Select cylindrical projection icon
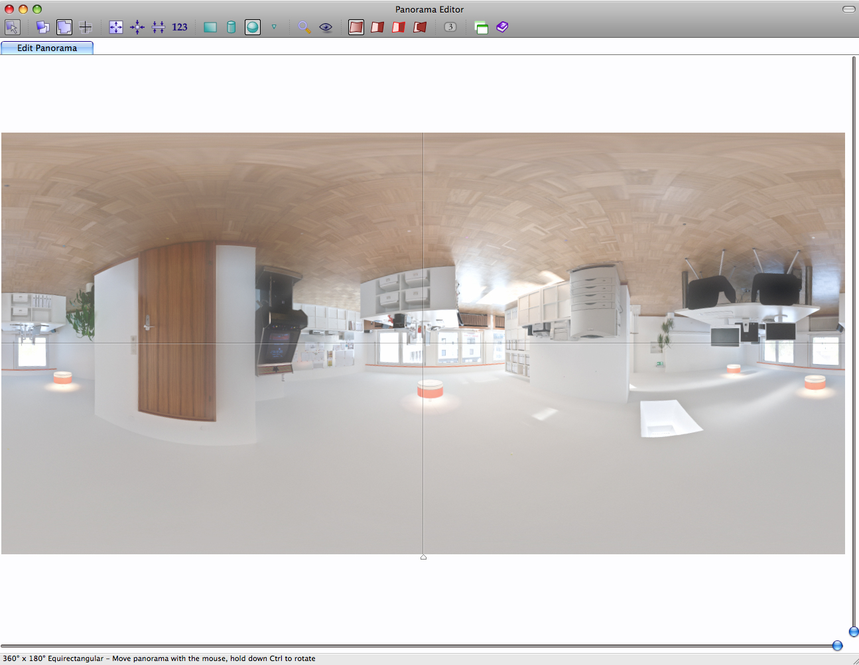The width and height of the screenshot is (859, 665). 231,27
